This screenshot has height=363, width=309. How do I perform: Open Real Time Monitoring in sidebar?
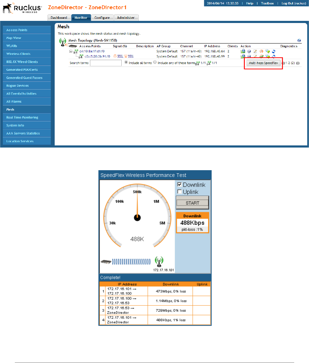[x=27, y=117]
